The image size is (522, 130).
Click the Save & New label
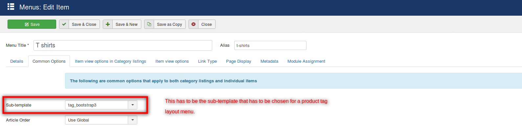126,24
